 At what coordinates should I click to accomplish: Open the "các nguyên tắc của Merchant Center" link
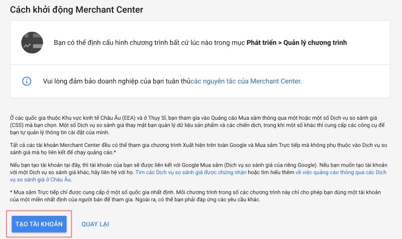[246, 81]
